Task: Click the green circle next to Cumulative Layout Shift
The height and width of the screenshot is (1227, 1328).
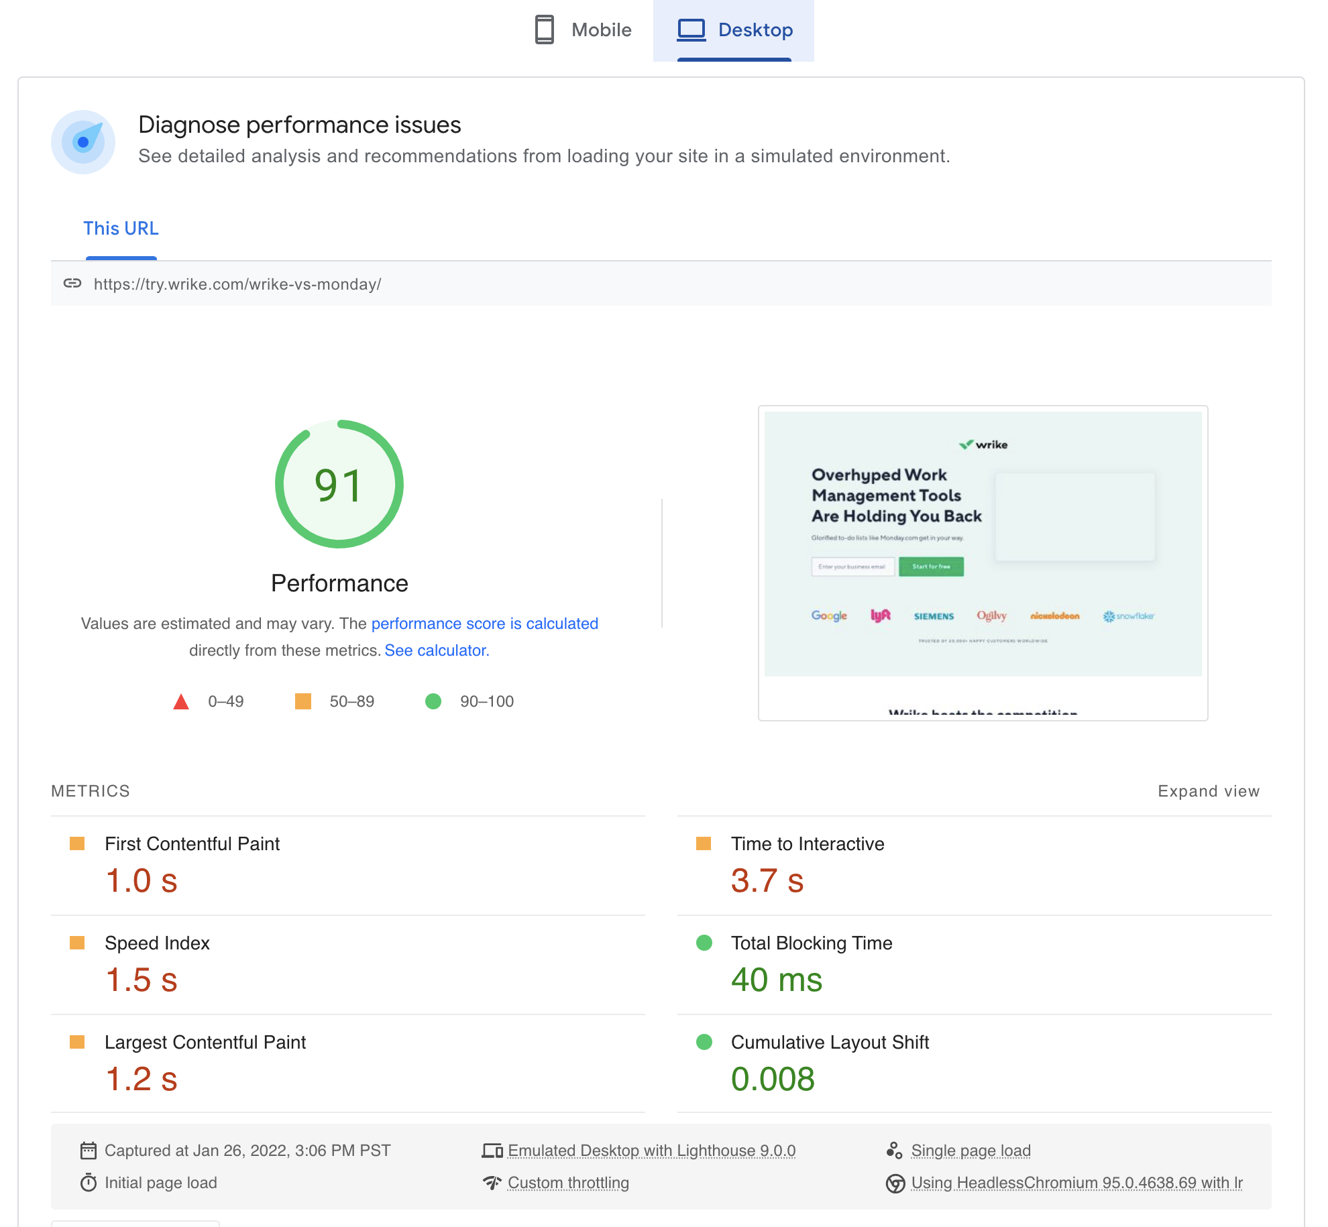Action: [704, 1042]
